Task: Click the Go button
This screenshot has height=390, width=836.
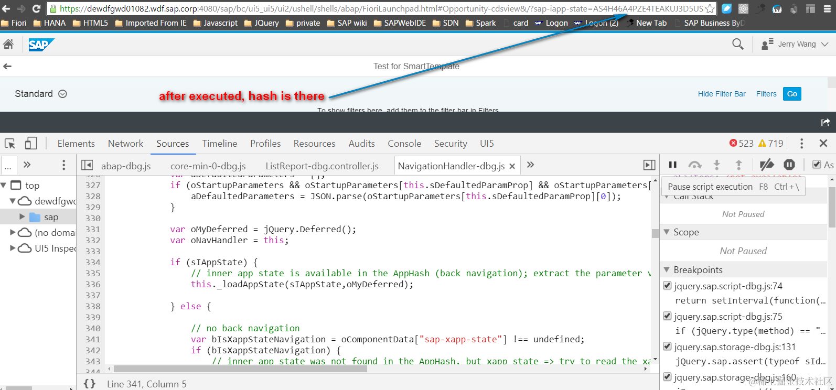Action: coord(792,94)
